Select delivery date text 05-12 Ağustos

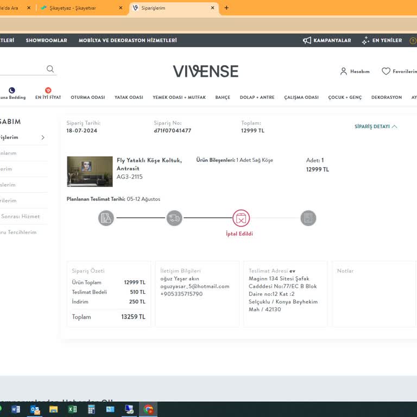coord(143,199)
